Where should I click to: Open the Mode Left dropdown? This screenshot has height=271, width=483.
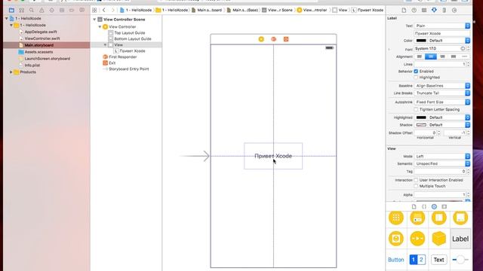[x=442, y=157]
